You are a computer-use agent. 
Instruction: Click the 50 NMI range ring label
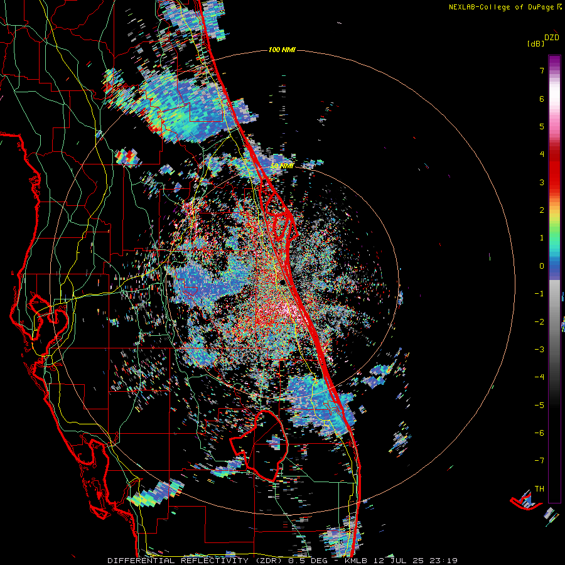point(282,166)
